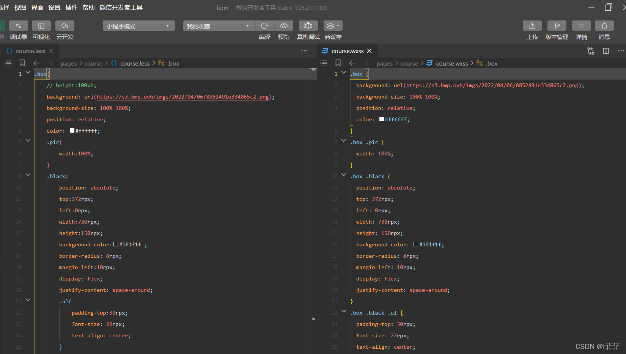Go back using left editor arrow
The image size is (626, 354).
(x=36, y=63)
